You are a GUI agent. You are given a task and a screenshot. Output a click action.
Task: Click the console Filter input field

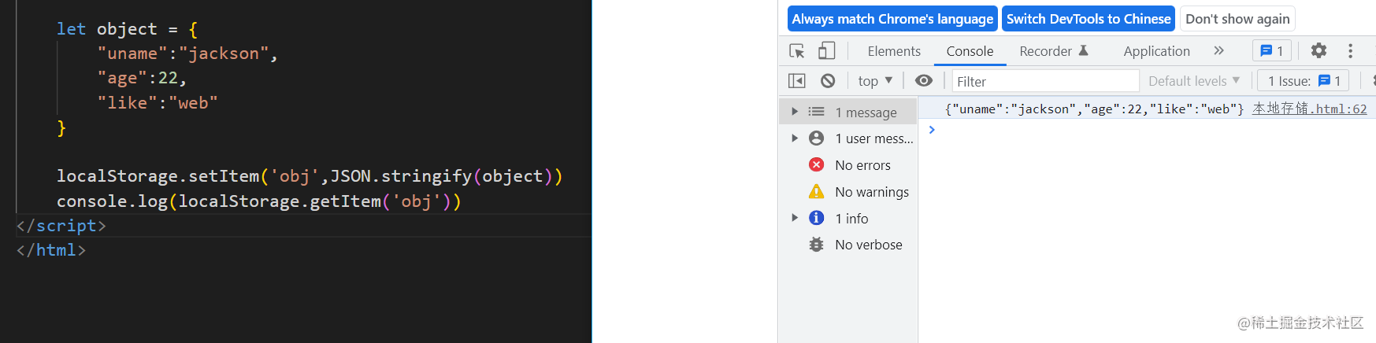coord(1044,81)
